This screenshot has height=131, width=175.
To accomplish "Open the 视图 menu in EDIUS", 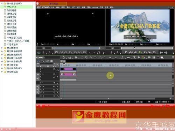I will (x=63, y=7).
